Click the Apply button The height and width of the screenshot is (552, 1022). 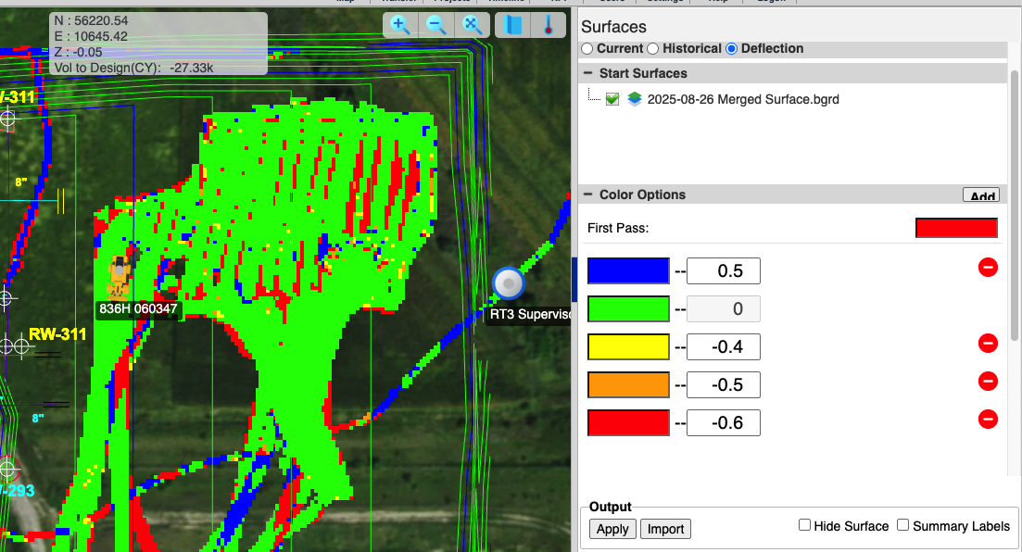tap(612, 529)
